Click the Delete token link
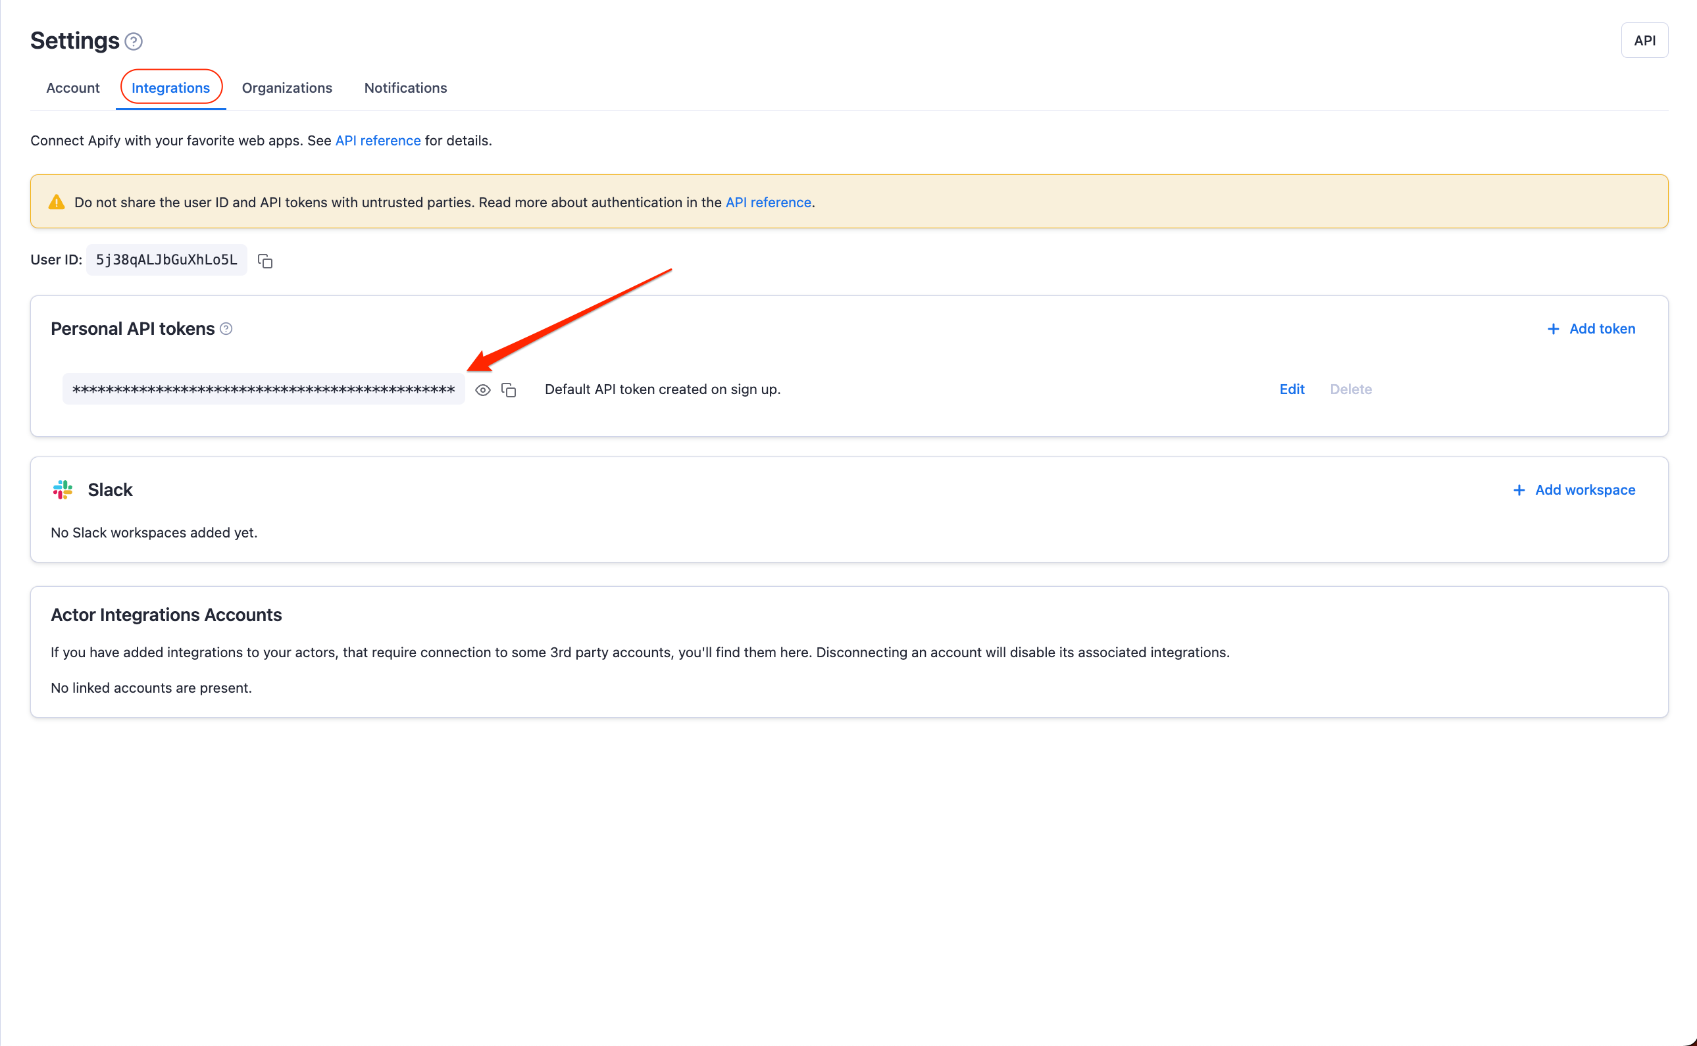Image resolution: width=1697 pixels, height=1046 pixels. tap(1350, 389)
